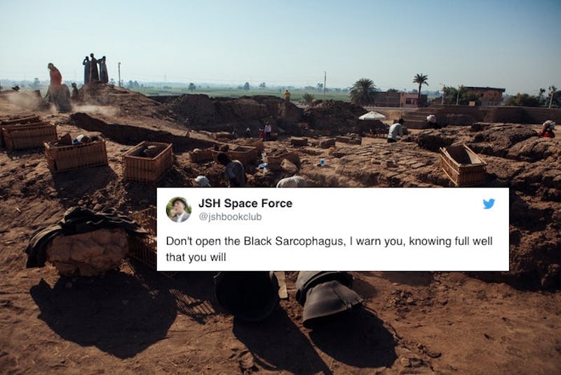
Task: Click the person in red at the far right
Action: click(548, 129)
